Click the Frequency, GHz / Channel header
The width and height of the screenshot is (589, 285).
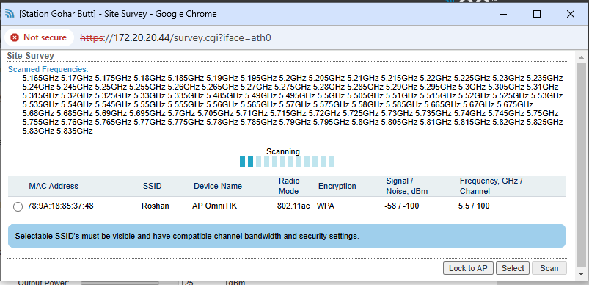point(491,186)
